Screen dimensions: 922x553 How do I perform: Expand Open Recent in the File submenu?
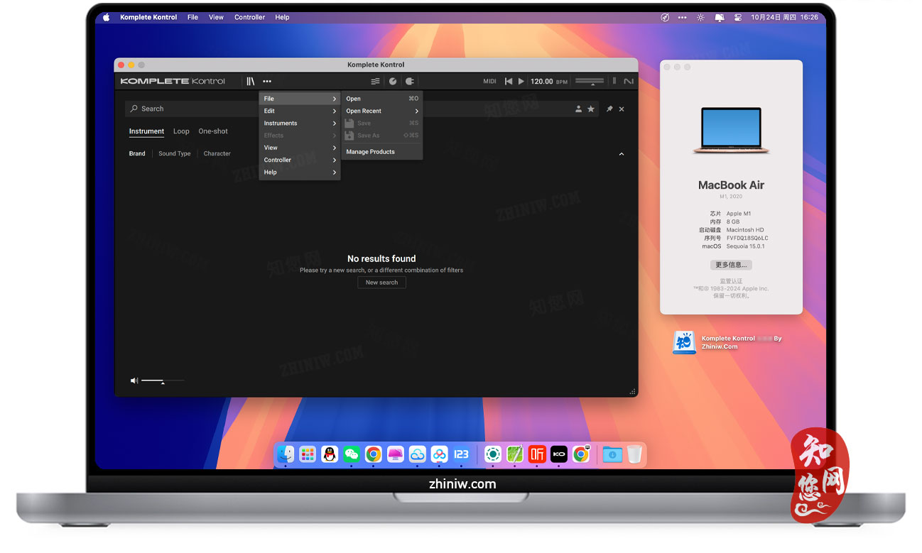point(382,111)
